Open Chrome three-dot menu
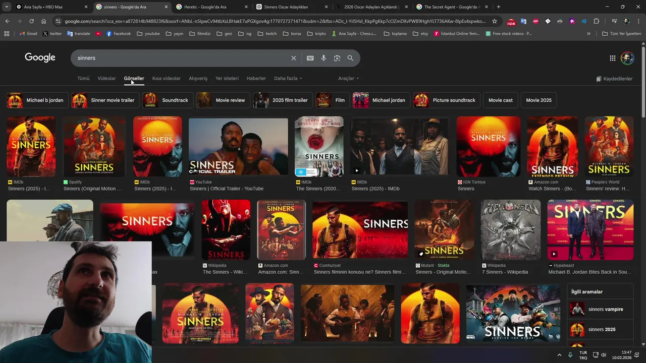The image size is (646, 363). pyautogui.click(x=638, y=21)
